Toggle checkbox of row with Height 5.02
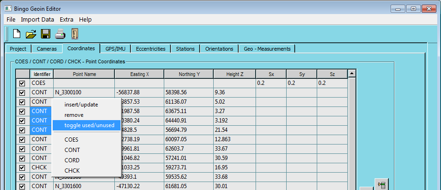 pyautogui.click(x=22, y=102)
